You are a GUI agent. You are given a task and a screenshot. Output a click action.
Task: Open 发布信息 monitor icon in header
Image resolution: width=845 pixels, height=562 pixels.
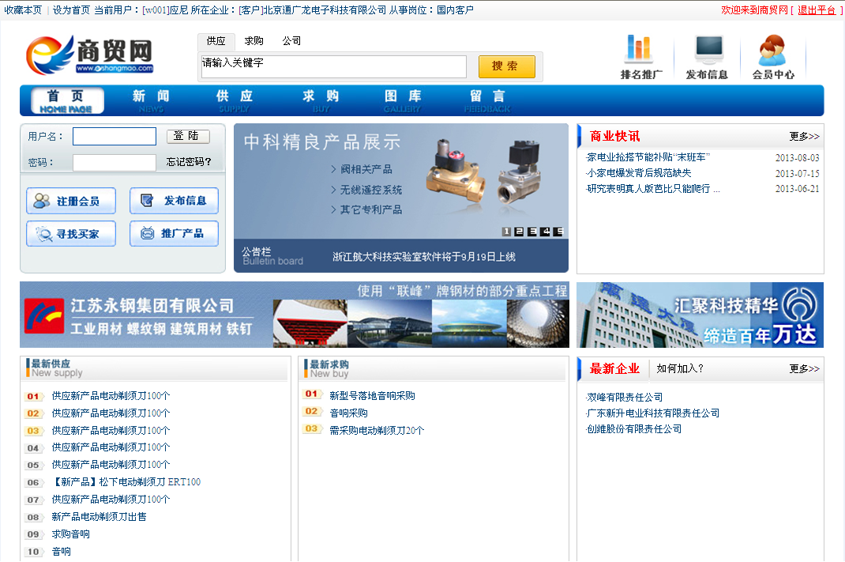coord(707,57)
